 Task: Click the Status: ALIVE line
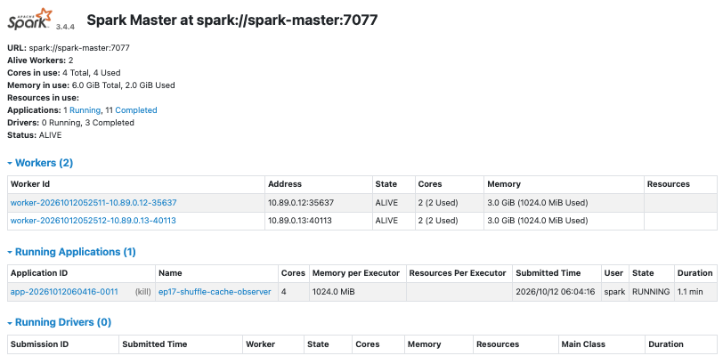35,135
